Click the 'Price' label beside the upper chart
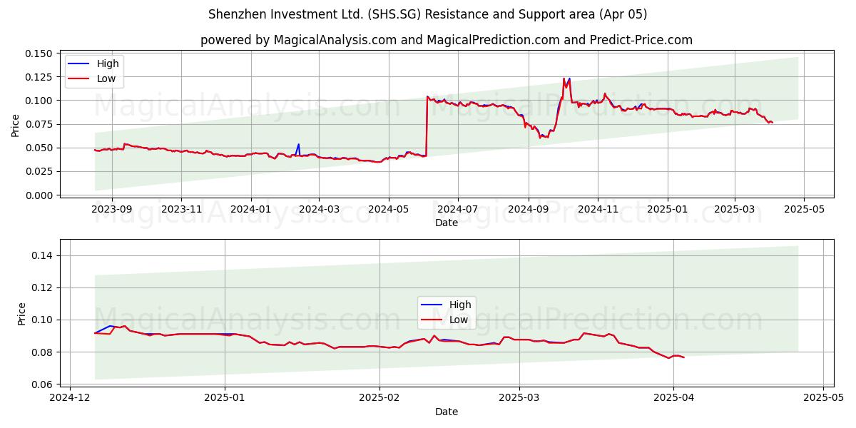Viewport: 856px width, 428px height. [16, 124]
